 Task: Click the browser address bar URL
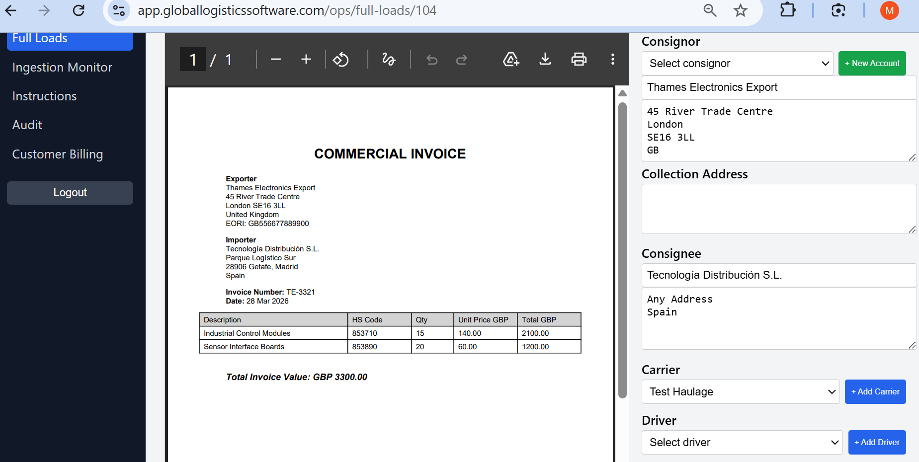coord(287,10)
